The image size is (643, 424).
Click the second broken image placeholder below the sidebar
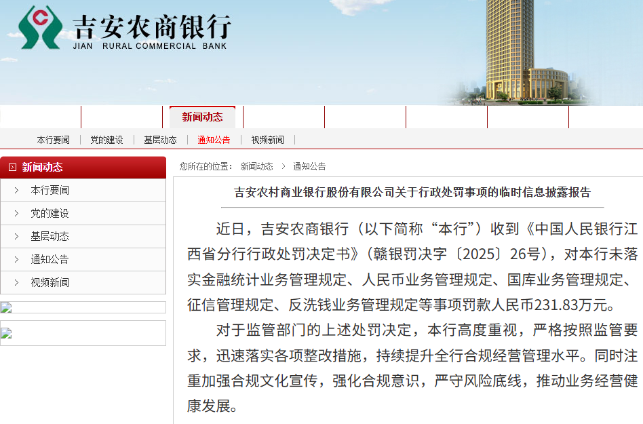pos(7,333)
